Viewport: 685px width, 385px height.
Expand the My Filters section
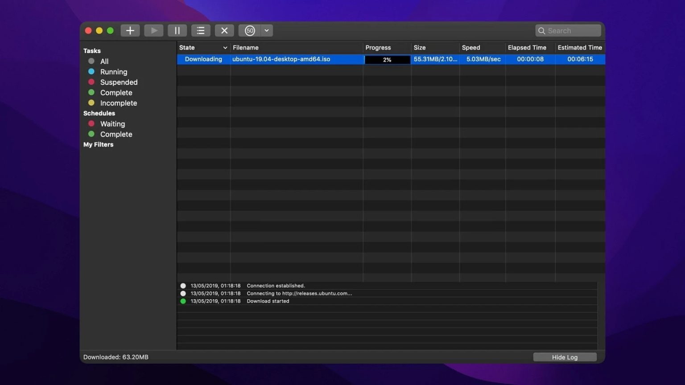click(x=98, y=144)
